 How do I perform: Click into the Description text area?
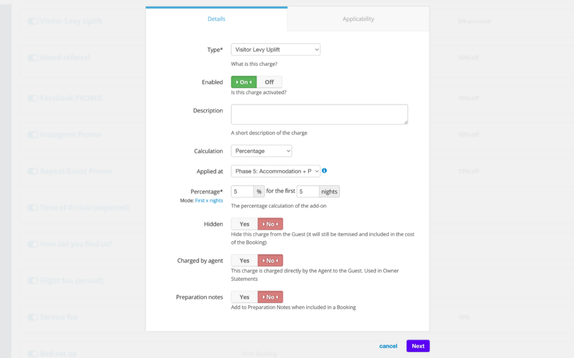tap(319, 114)
